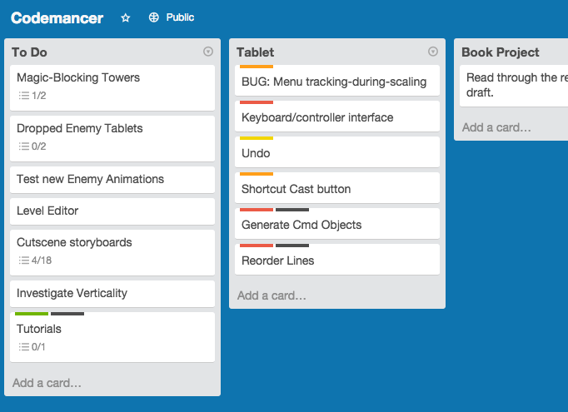
Task: Open Tablet list actions menu
Action: 433,52
